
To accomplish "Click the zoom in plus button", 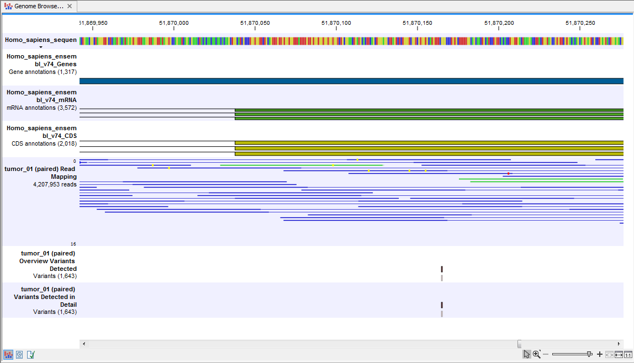I will point(599,354).
